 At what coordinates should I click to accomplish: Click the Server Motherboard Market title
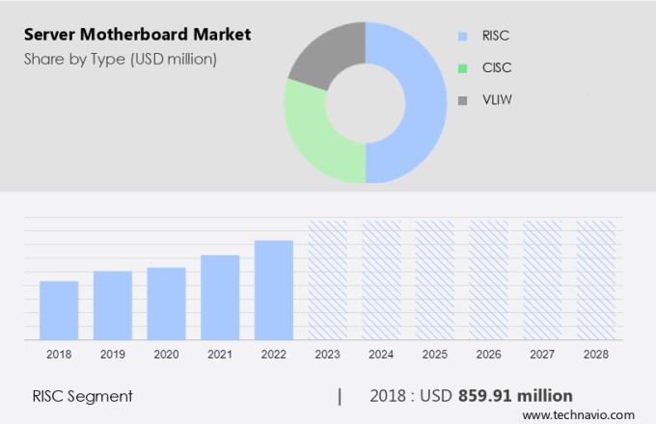click(x=137, y=35)
